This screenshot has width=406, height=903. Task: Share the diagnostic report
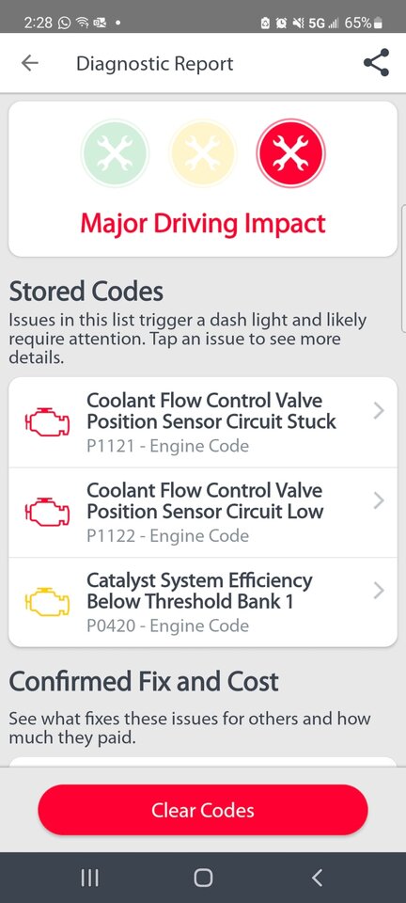pyautogui.click(x=377, y=63)
